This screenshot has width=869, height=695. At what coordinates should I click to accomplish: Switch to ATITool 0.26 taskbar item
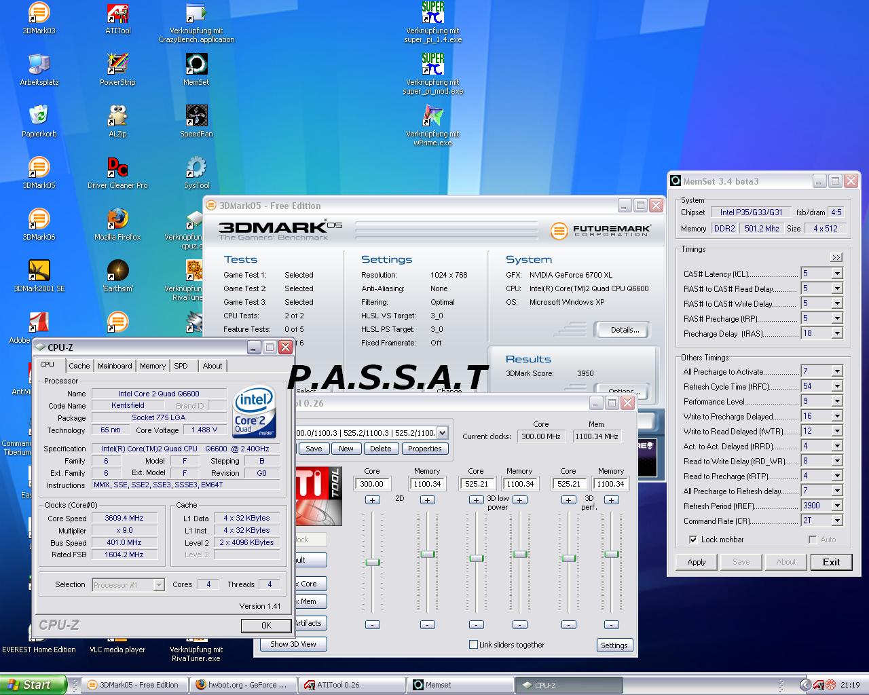[x=352, y=685]
